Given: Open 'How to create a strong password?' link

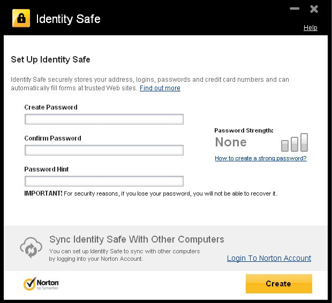Looking at the screenshot, I should click(261, 159).
